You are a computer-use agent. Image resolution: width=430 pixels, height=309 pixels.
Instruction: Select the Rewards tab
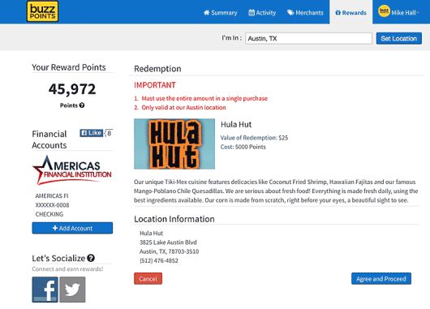[350, 13]
